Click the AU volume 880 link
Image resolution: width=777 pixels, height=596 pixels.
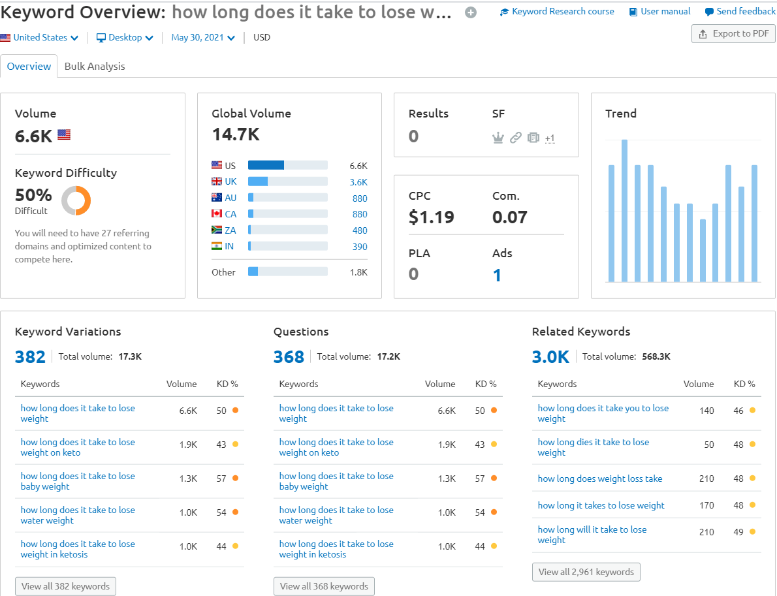[x=360, y=198]
